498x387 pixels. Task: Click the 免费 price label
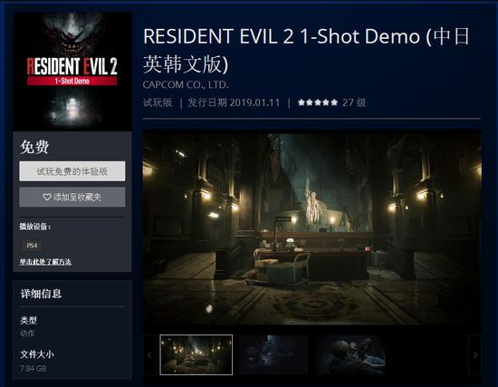(x=34, y=147)
